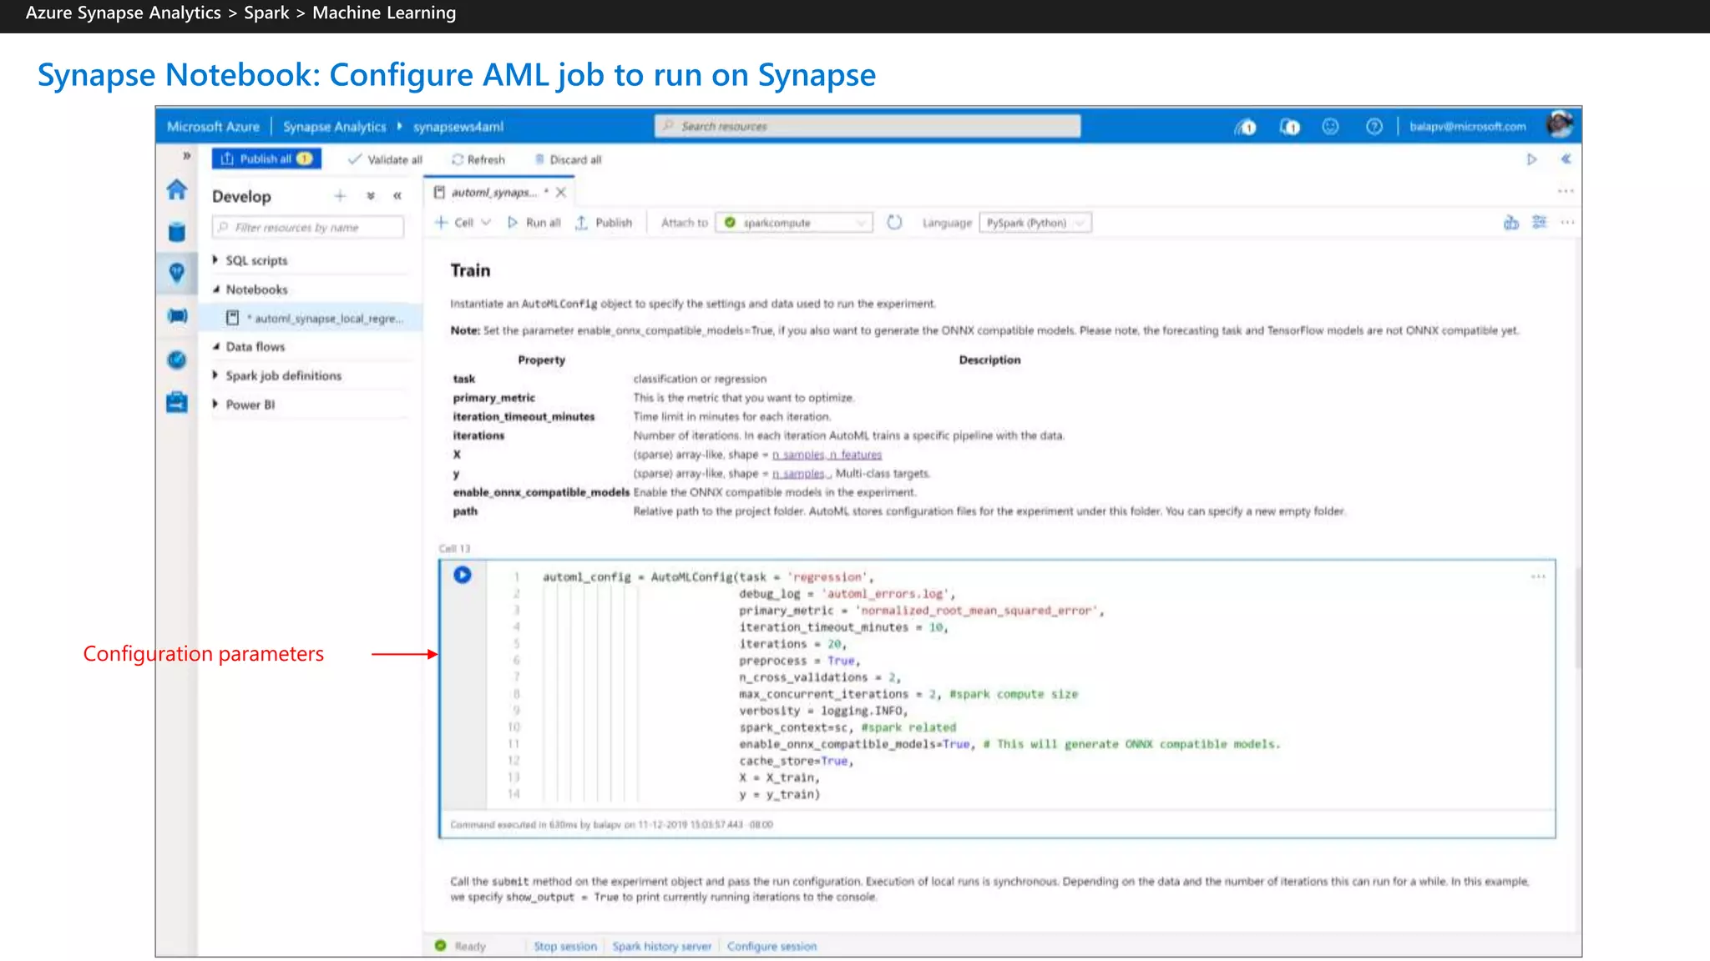Click the Train heading text
This screenshot has width=1710, height=961.
(x=470, y=270)
